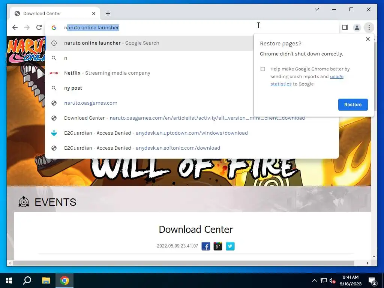Choose the Download Center URL suggestion
384x288 pixels.
click(192, 118)
